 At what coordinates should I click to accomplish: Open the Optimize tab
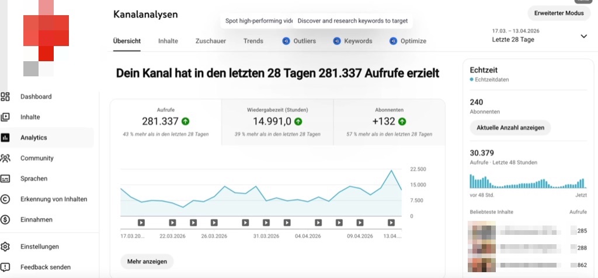408,41
